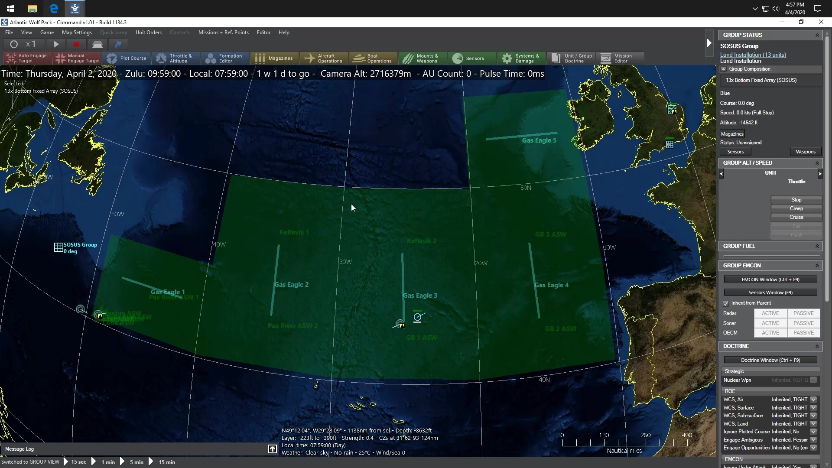Click the red record button
Image resolution: width=832 pixels, height=468 pixels.
(x=77, y=44)
